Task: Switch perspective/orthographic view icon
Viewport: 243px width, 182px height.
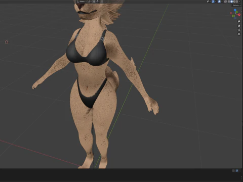Action: pyautogui.click(x=239, y=34)
